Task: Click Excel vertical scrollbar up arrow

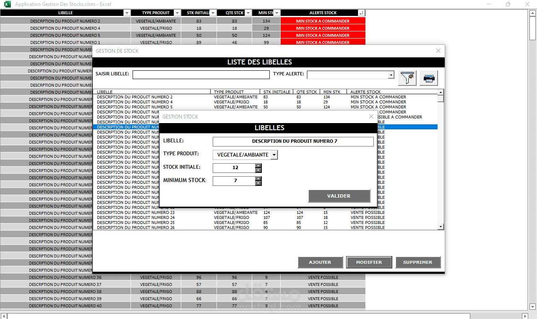Action: tap(532, 13)
